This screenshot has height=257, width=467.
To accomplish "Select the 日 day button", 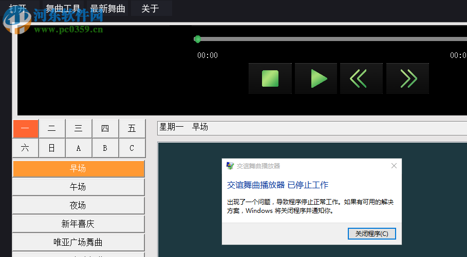I will tap(52, 148).
